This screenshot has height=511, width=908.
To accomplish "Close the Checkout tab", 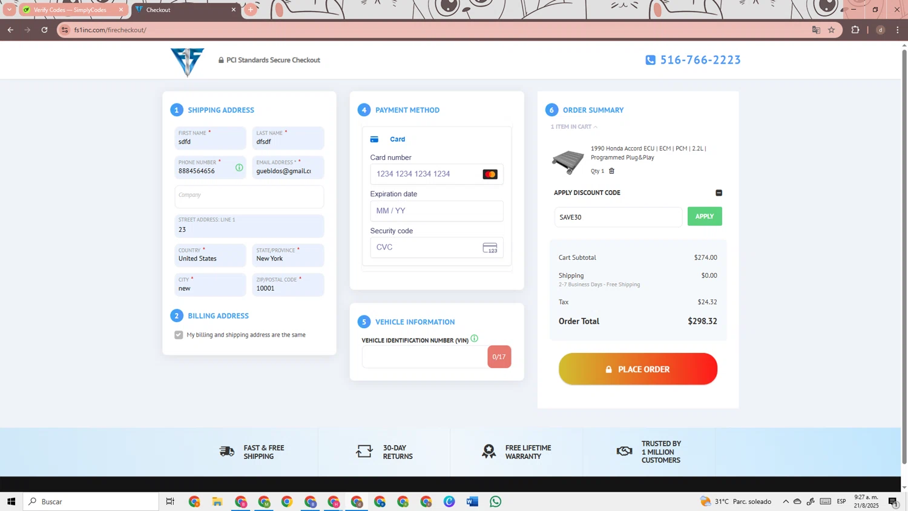I will (234, 10).
